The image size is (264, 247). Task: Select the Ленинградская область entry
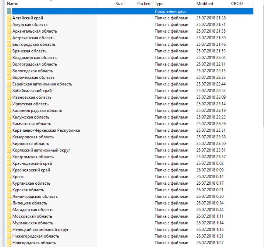click(x=35, y=197)
